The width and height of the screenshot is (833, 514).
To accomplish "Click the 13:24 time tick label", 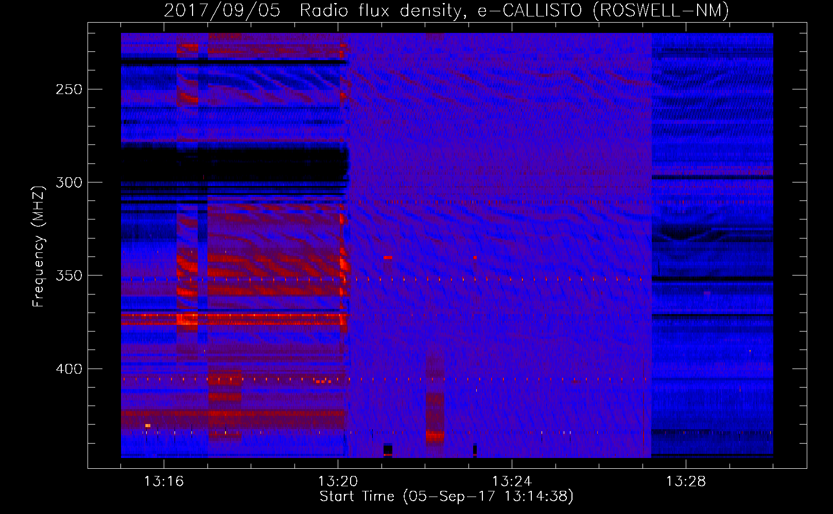I will click(512, 482).
